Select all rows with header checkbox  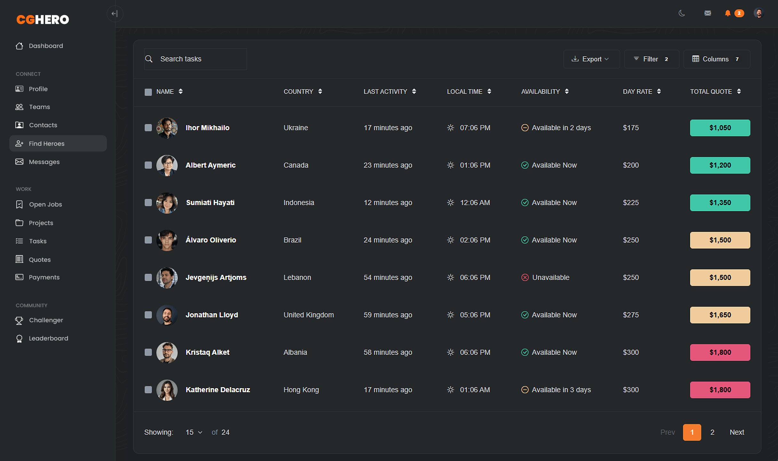pos(148,92)
